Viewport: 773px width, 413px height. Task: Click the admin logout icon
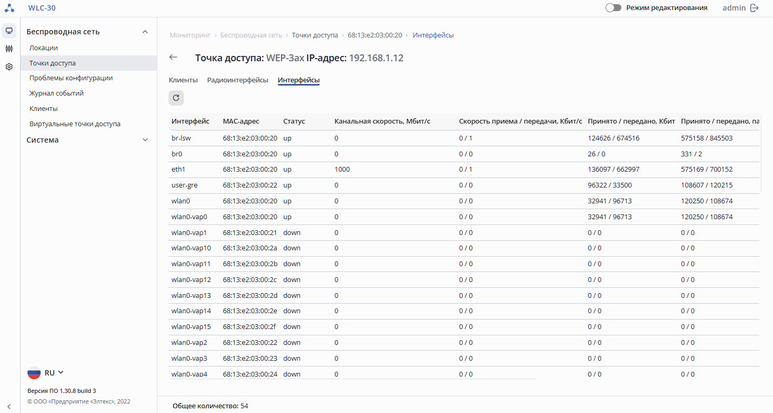(x=755, y=8)
